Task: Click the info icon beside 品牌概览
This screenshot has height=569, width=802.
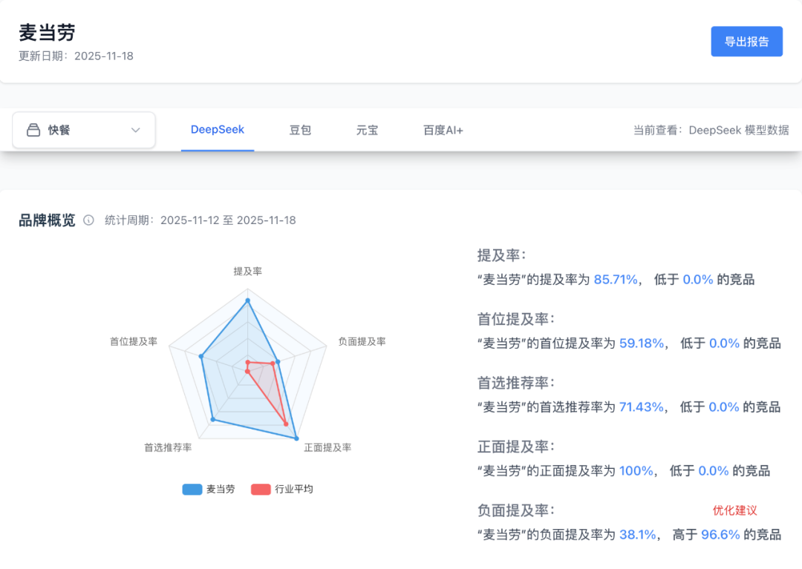Action: pyautogui.click(x=88, y=220)
